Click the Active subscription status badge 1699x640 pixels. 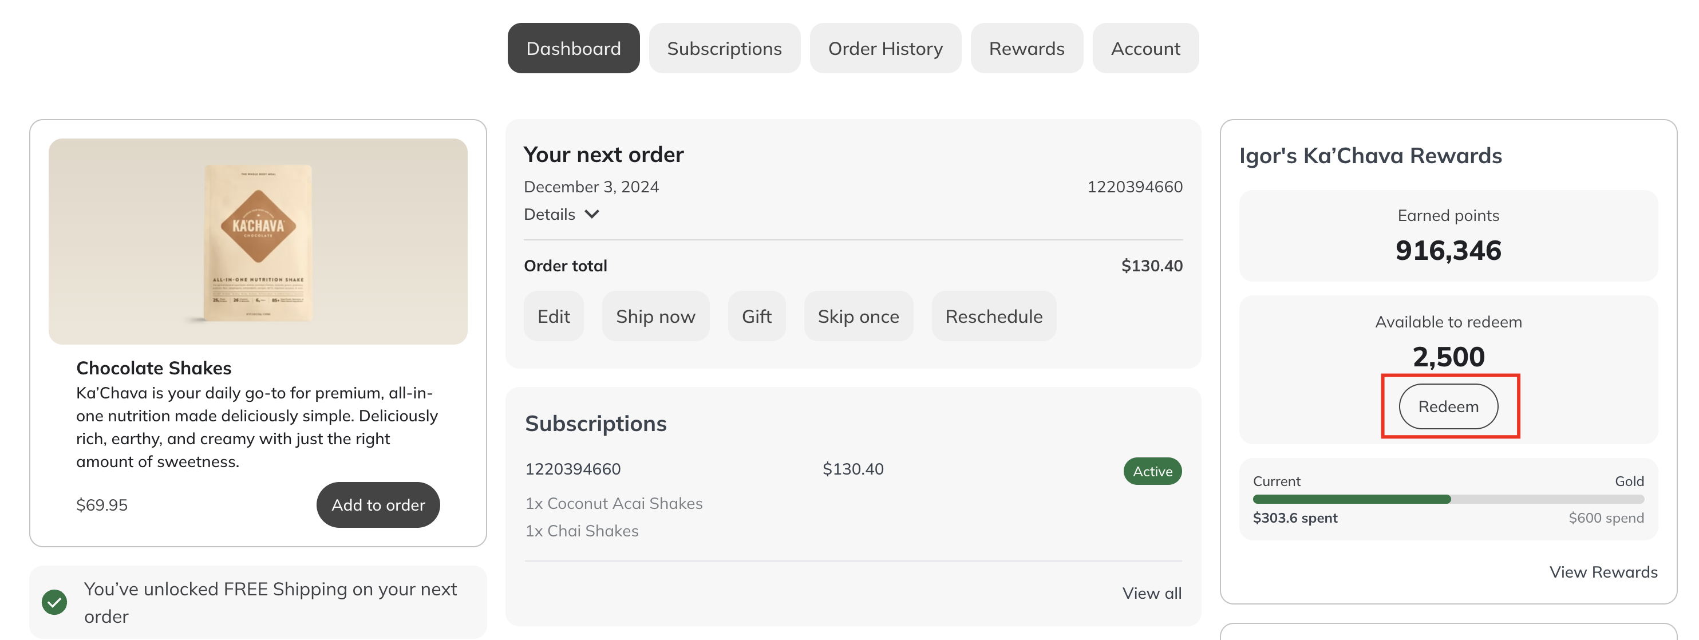[x=1152, y=471]
